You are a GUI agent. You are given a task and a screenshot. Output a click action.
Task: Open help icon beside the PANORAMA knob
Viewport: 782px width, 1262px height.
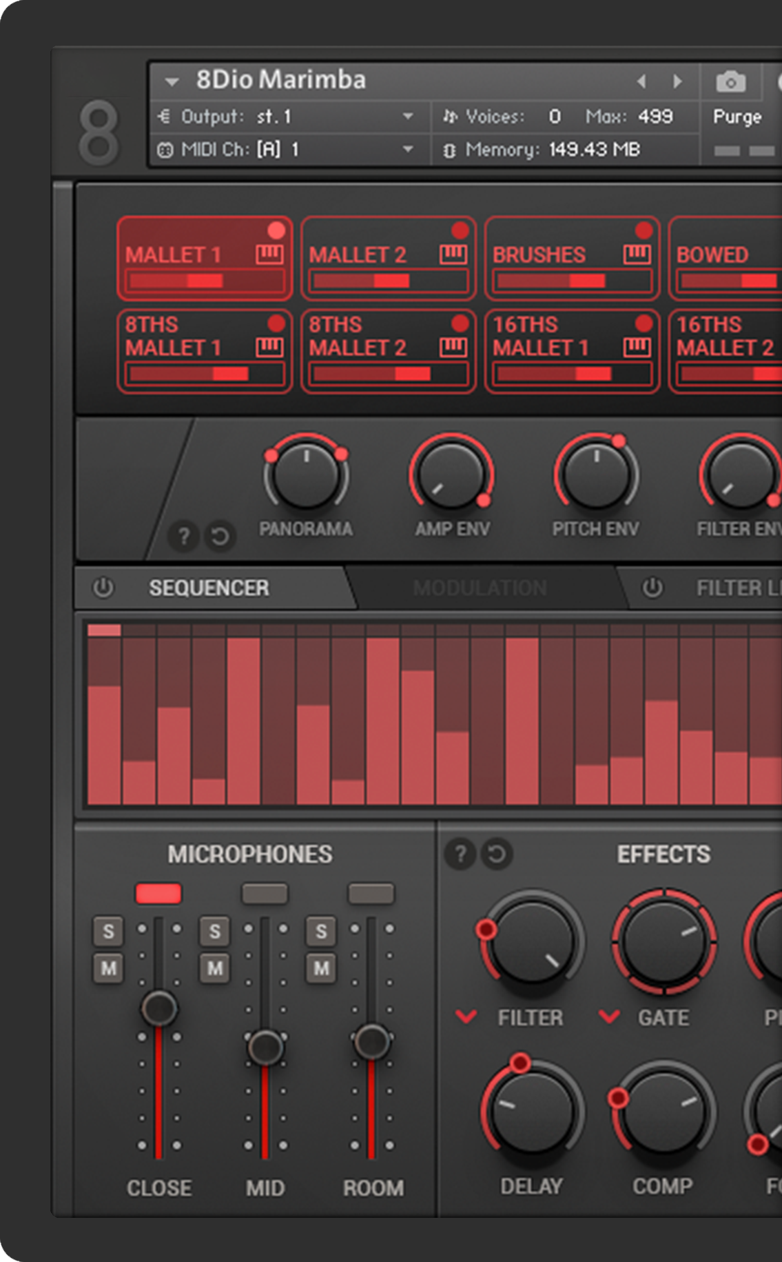(x=183, y=536)
